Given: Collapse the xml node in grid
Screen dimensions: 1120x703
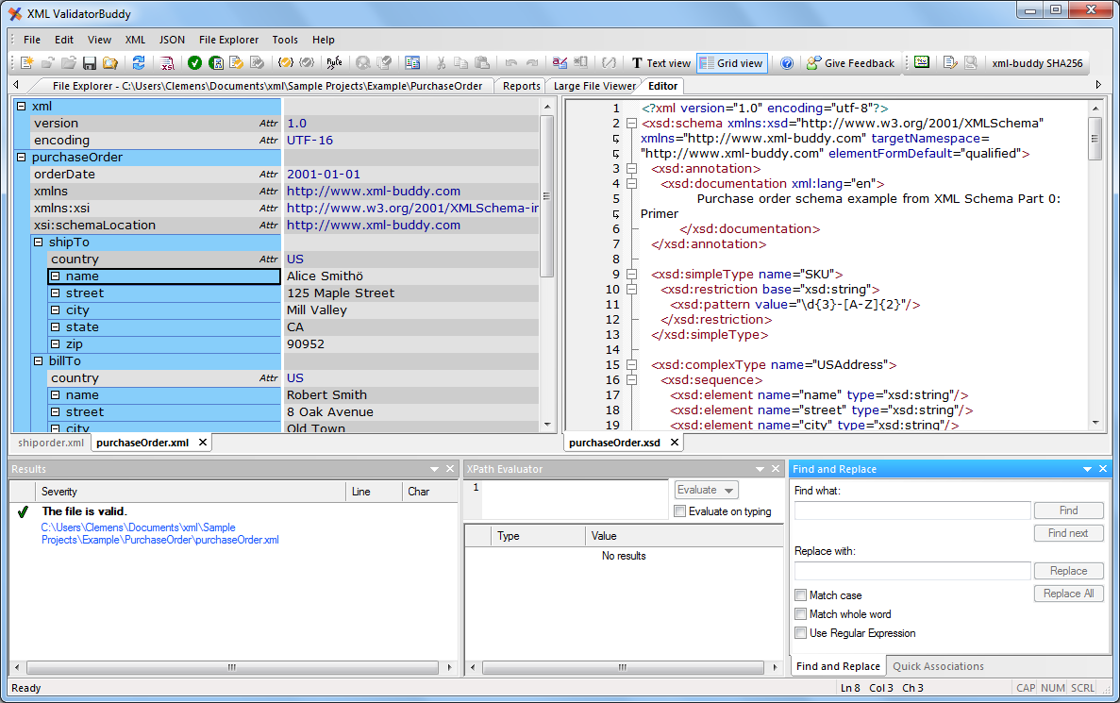Looking at the screenshot, I should tap(22, 106).
